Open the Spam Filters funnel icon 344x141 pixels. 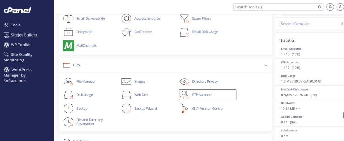click(184, 19)
